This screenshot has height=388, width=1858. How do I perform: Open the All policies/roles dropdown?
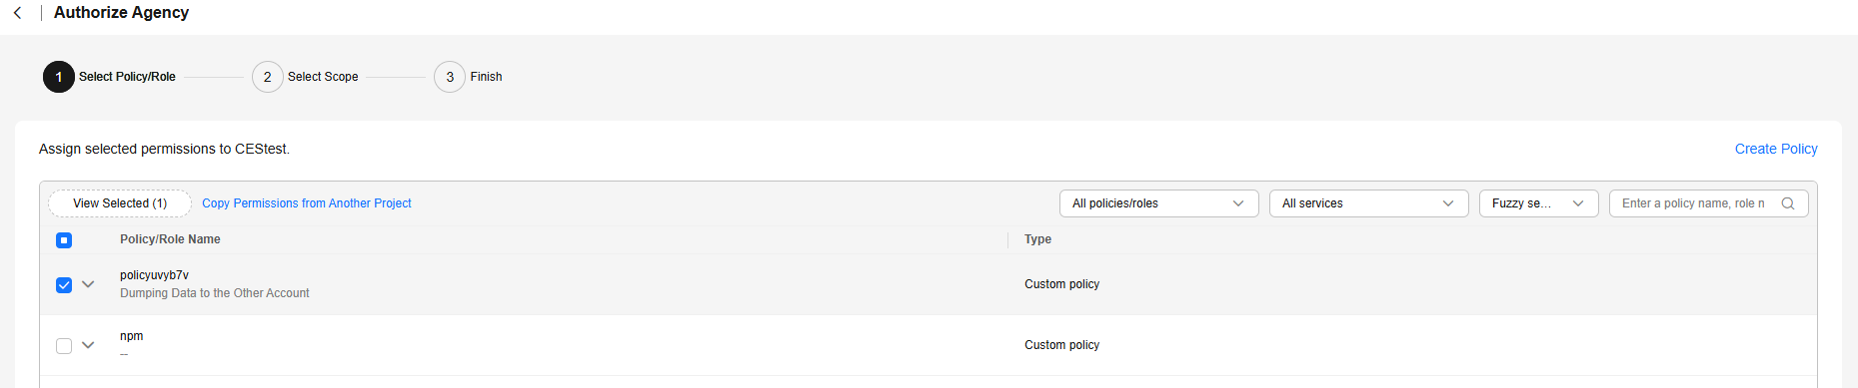[x=1158, y=203]
